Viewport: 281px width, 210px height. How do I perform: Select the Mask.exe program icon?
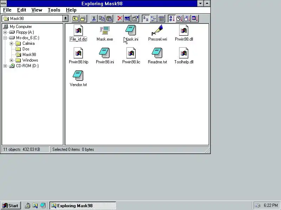coord(105,30)
